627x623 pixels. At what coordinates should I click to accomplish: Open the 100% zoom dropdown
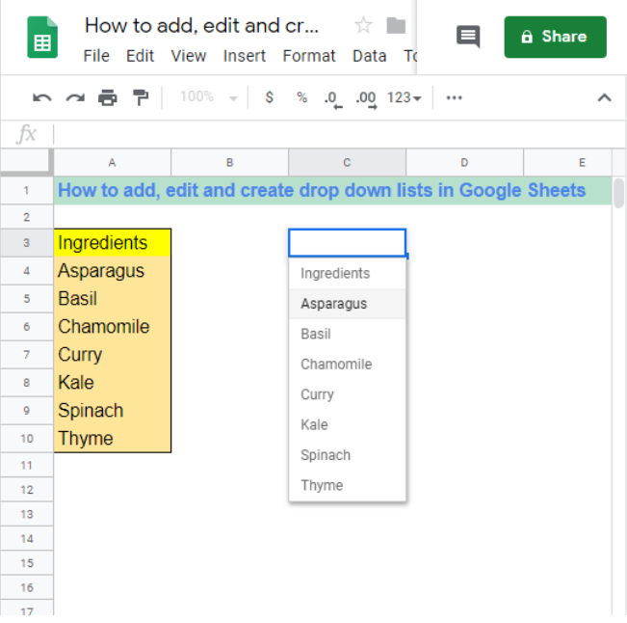208,96
